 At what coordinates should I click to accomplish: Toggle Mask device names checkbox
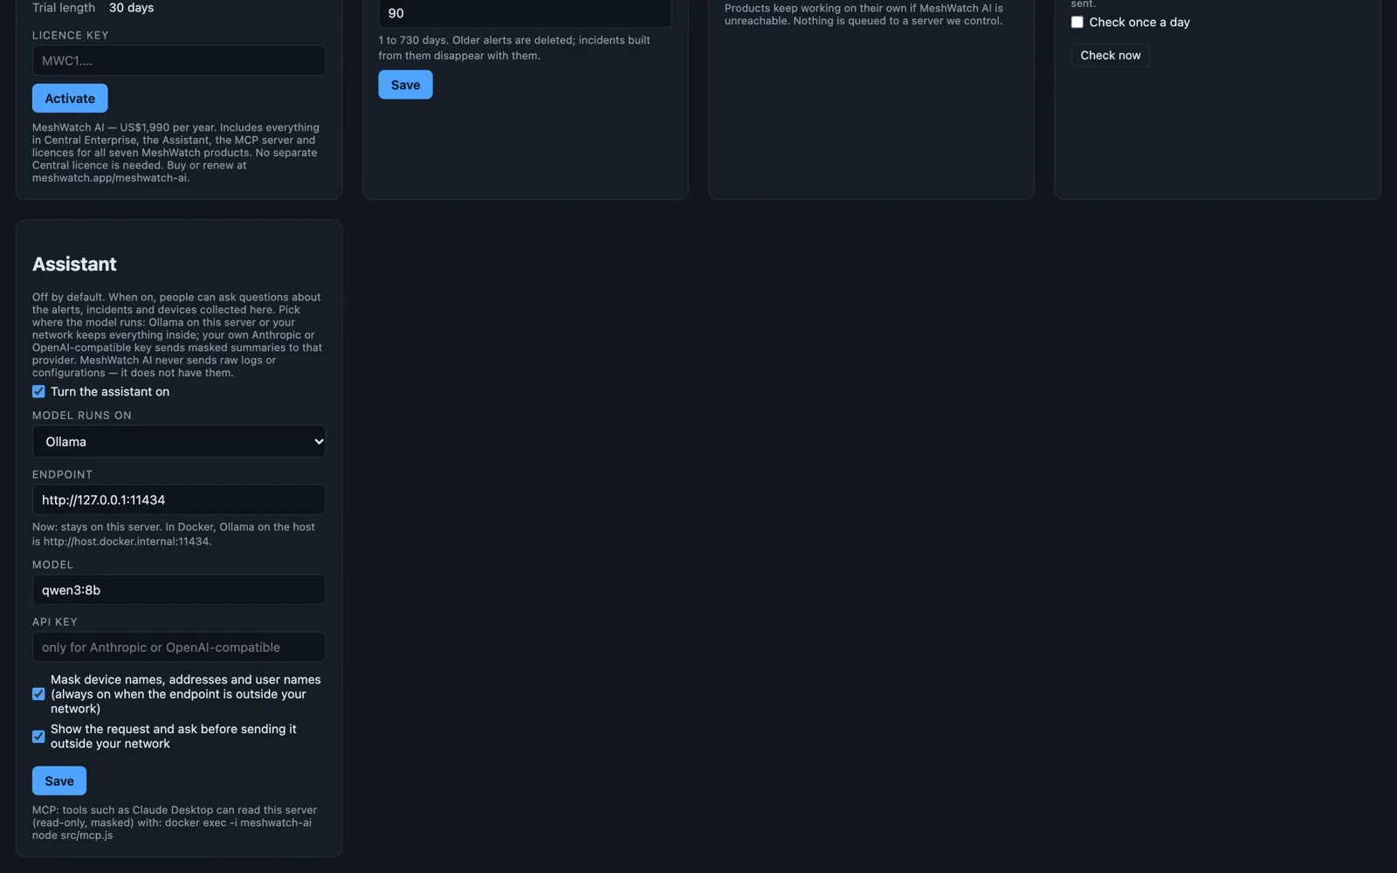[38, 694]
